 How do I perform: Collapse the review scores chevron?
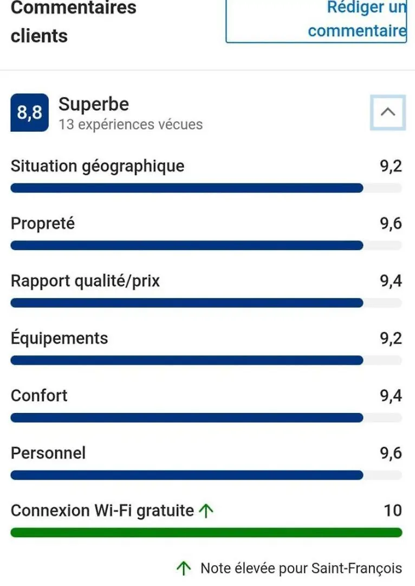388,112
